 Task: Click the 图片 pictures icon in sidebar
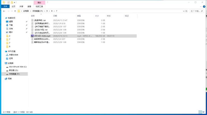pyautogui.click(x=7, y=32)
